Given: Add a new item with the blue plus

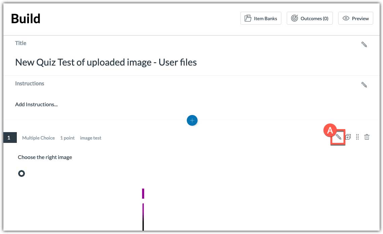Looking at the screenshot, I should (192, 120).
